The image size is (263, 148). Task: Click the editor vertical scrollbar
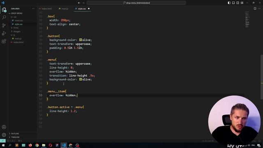[x=262, y=77]
